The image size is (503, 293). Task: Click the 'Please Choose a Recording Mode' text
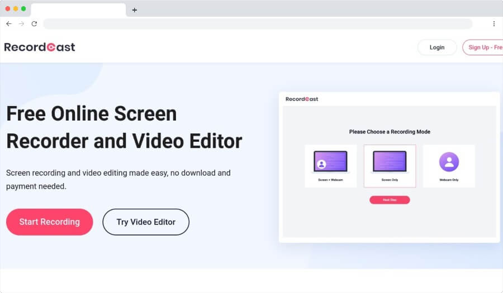390,132
